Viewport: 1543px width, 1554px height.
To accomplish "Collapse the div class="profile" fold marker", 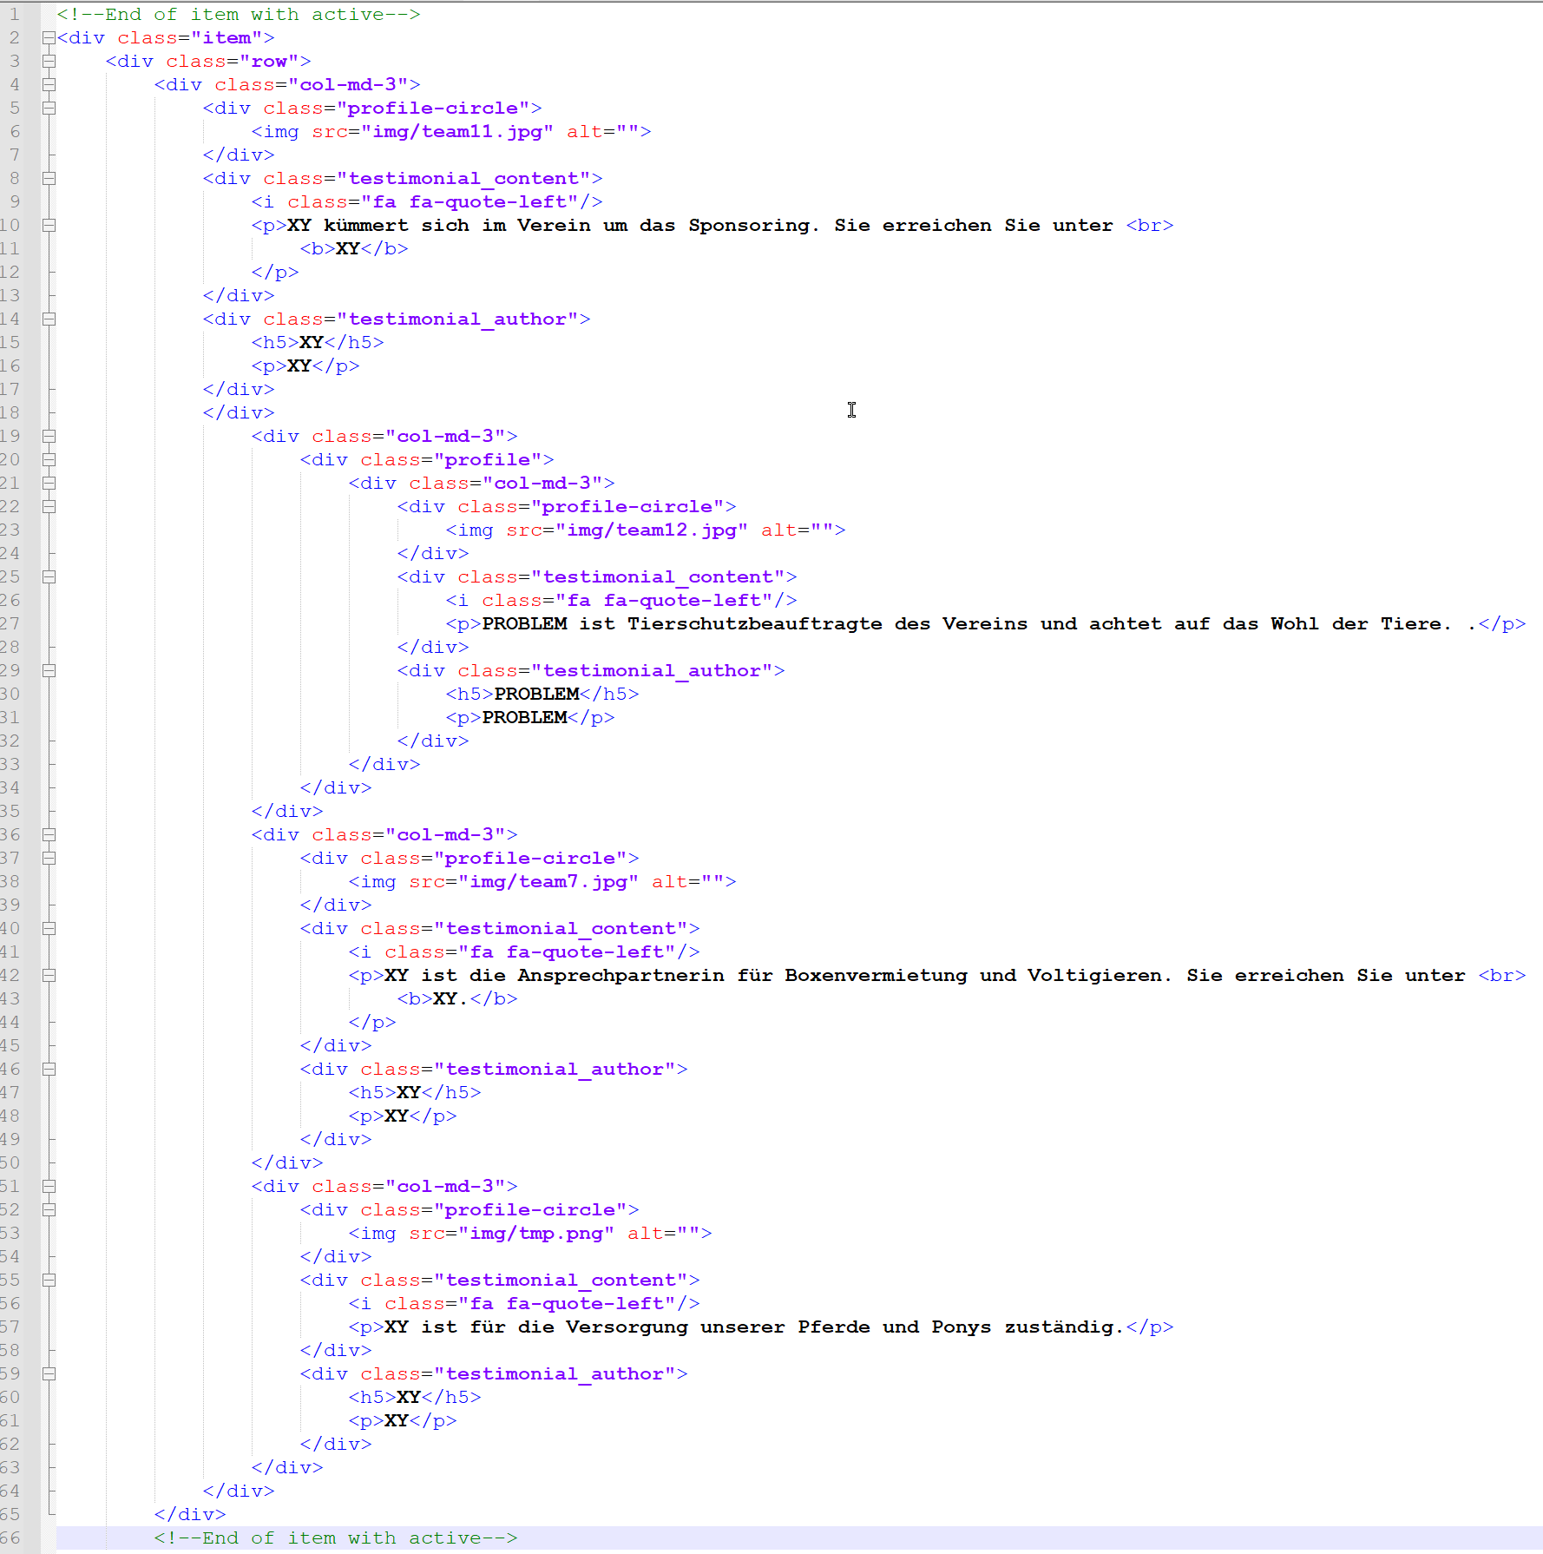I will tap(49, 460).
